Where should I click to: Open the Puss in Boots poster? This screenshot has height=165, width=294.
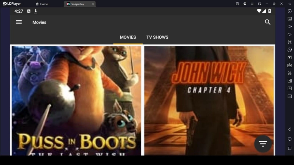click(x=76, y=101)
